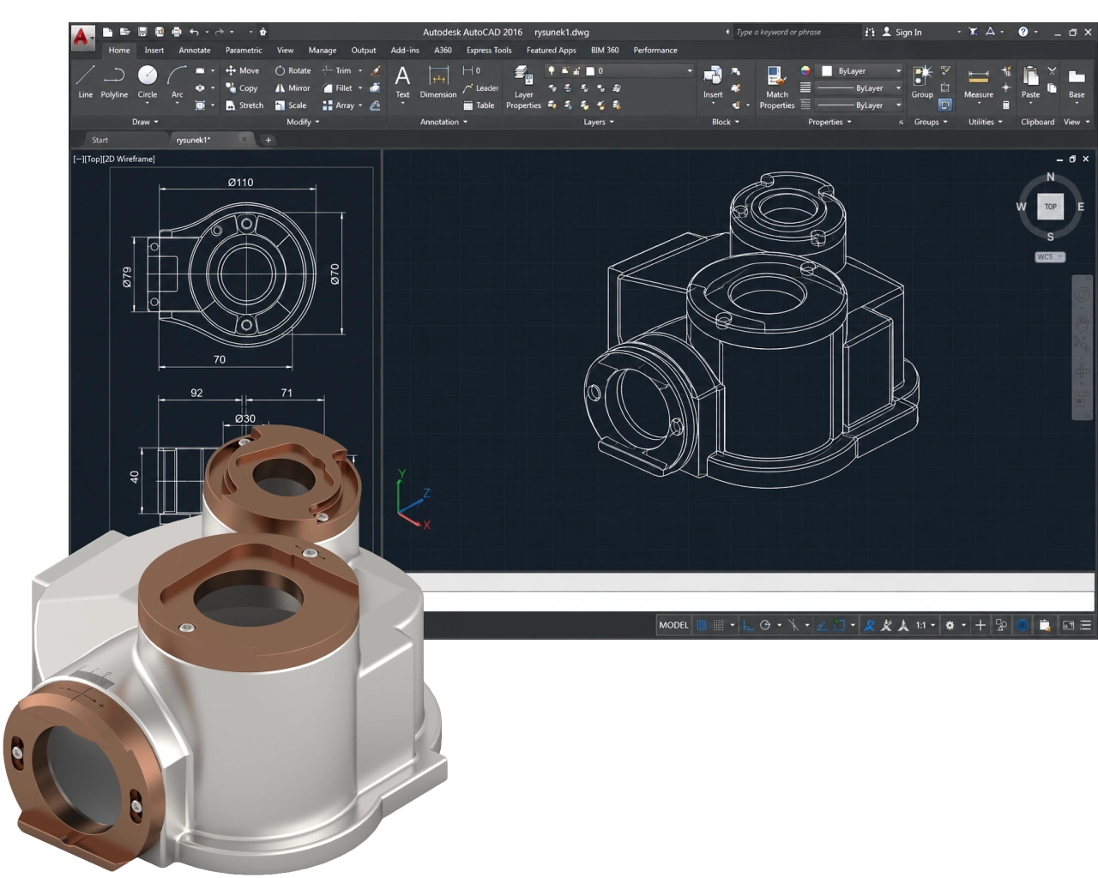Launch the Scale tool
Screen dimensions: 1098x878
coord(291,105)
